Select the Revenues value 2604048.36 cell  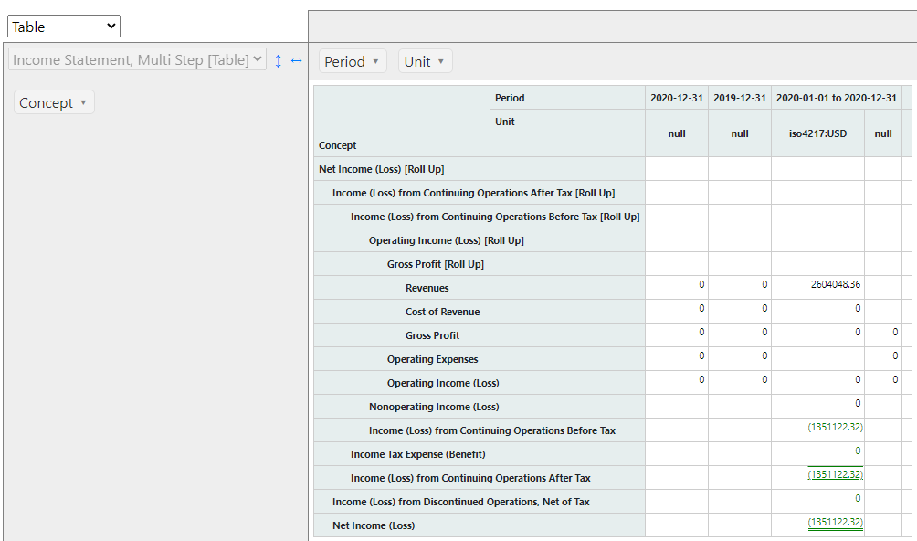835,284
